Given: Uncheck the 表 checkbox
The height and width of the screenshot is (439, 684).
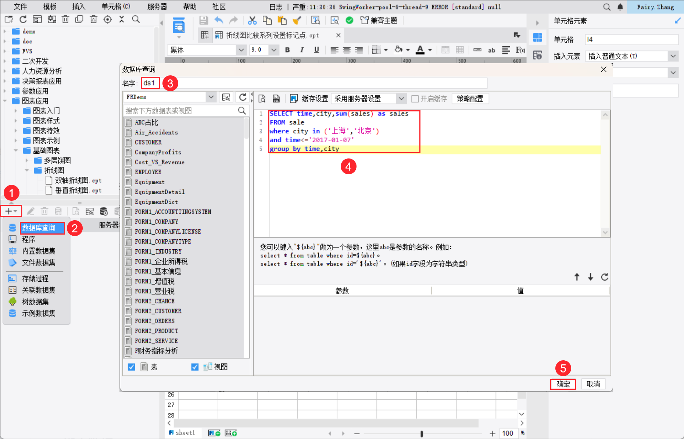Looking at the screenshot, I should [131, 367].
